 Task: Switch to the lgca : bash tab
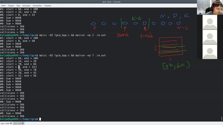pyautogui.click(x=5, y=123)
